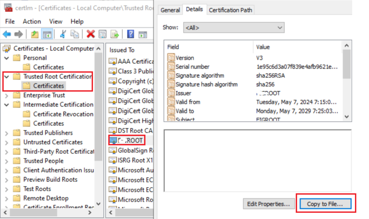Screen dimensions: 369x219
Task: Click the Class 3 Public certificate icon
Action: tap(113, 71)
